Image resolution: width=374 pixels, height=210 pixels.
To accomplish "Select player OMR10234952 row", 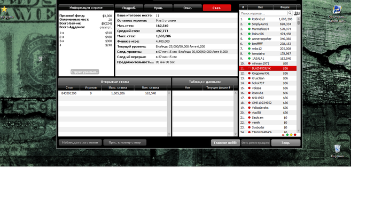I will (x=268, y=103).
